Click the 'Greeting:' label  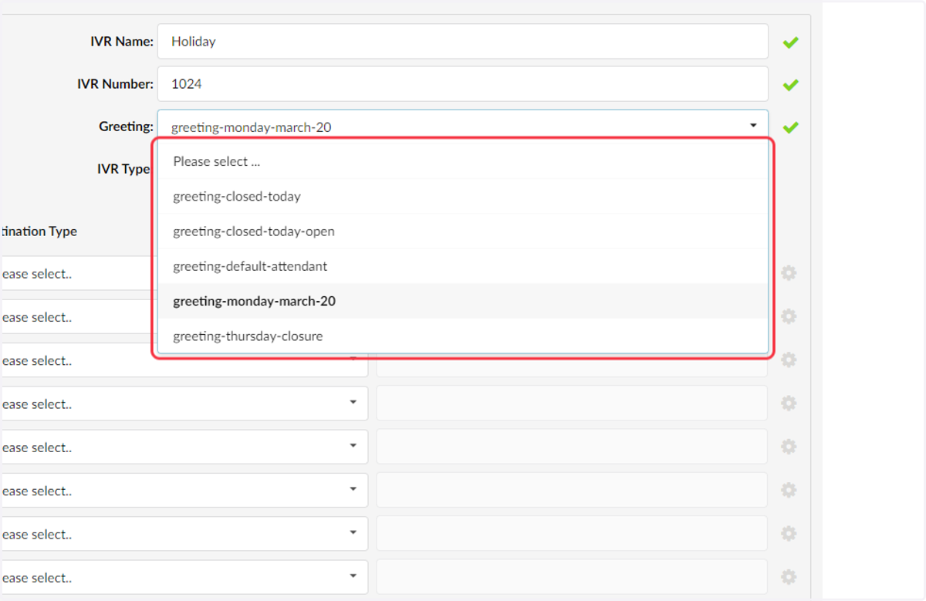pyautogui.click(x=126, y=127)
